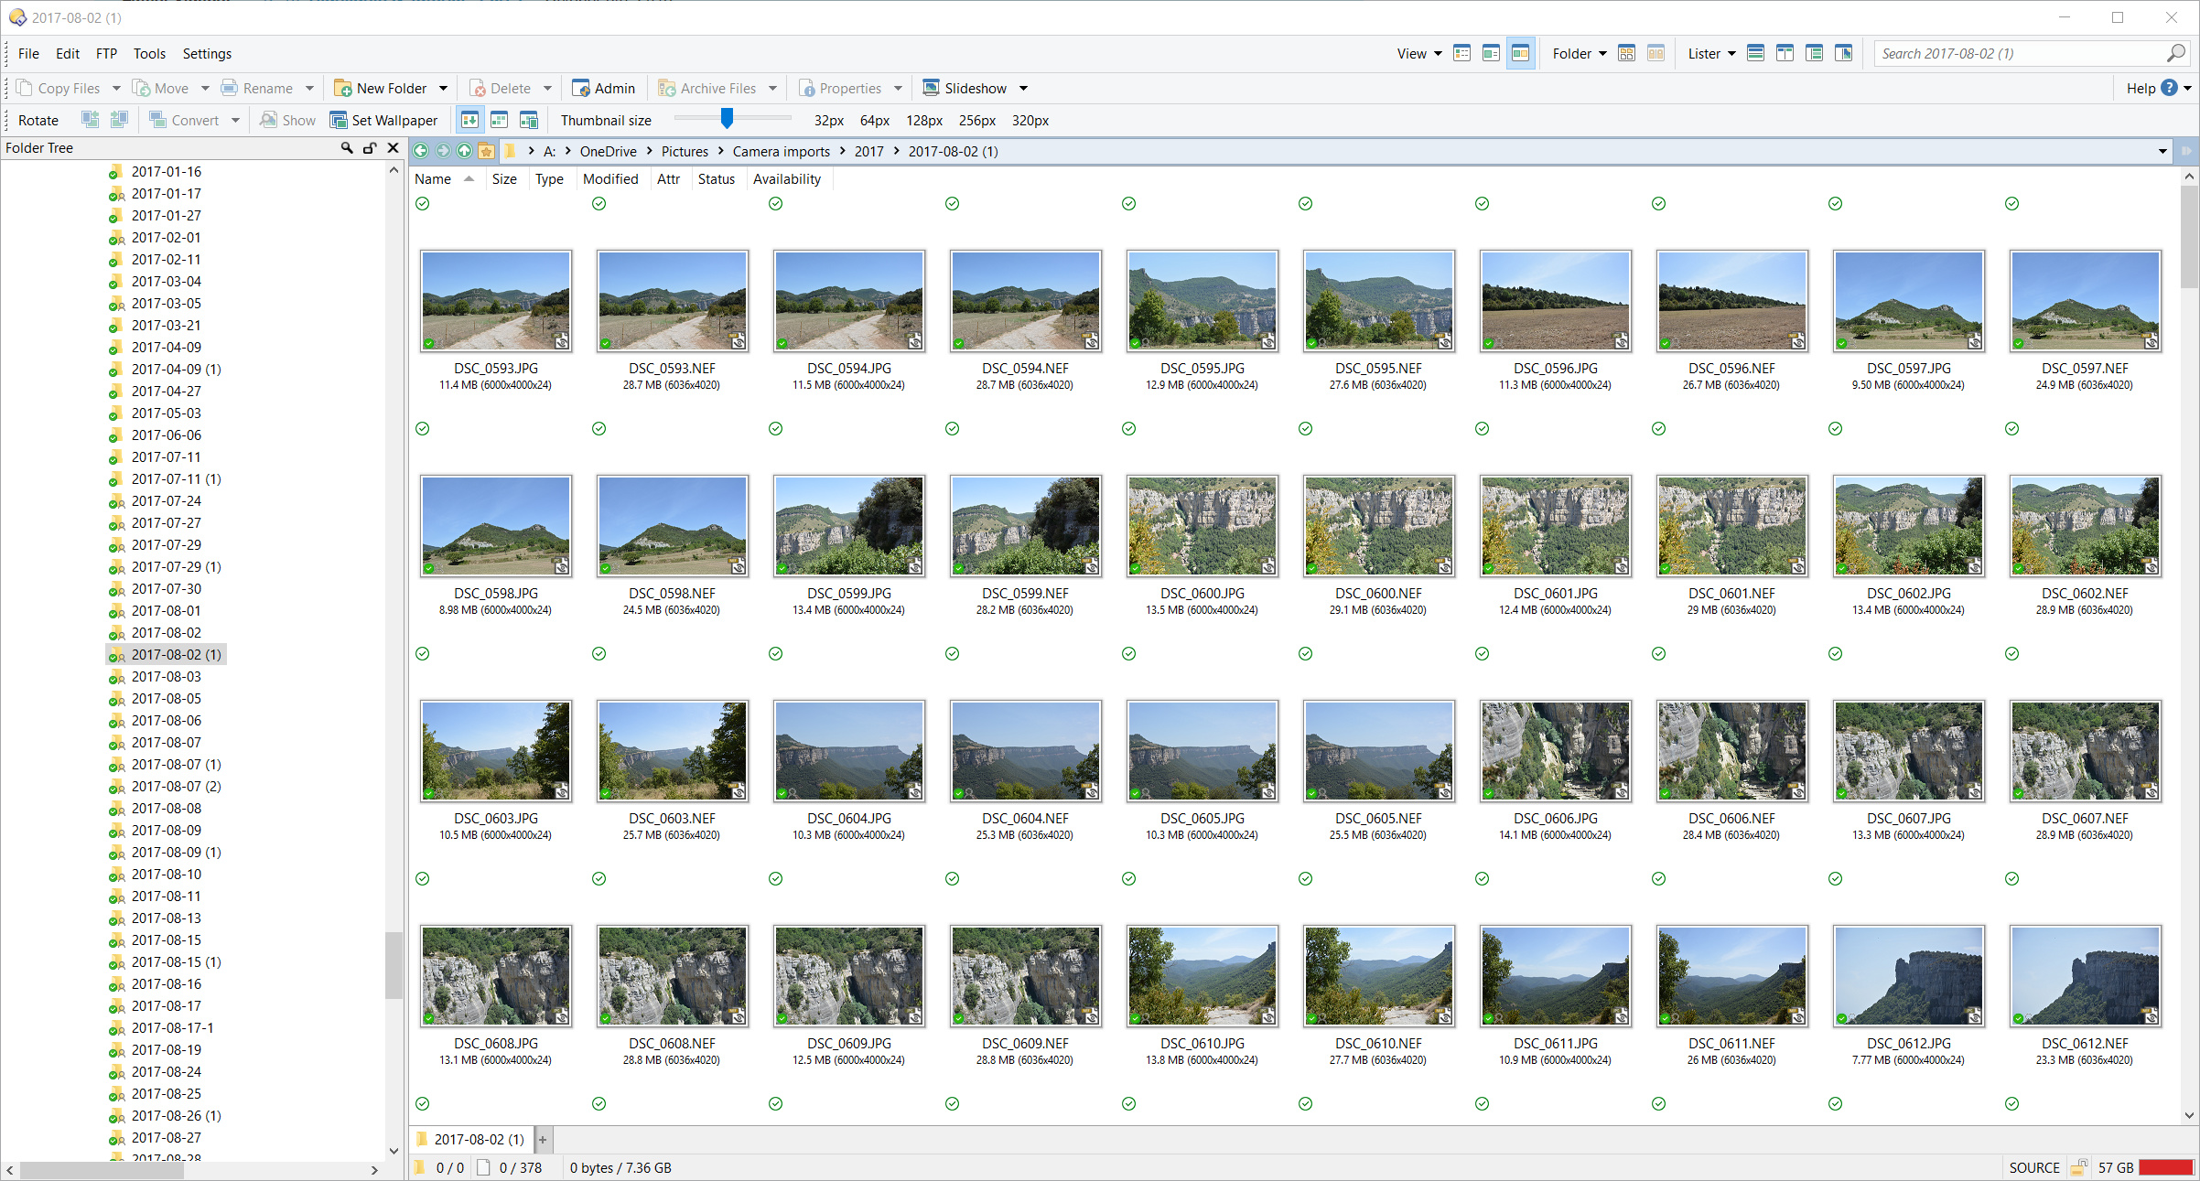Click the sync status checkmark above DSC_0593.JPG
The width and height of the screenshot is (2200, 1181).
click(x=422, y=204)
